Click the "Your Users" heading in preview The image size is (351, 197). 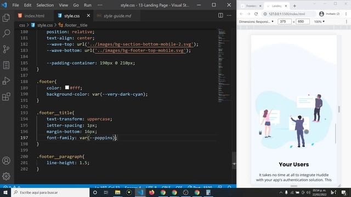[x=294, y=164]
